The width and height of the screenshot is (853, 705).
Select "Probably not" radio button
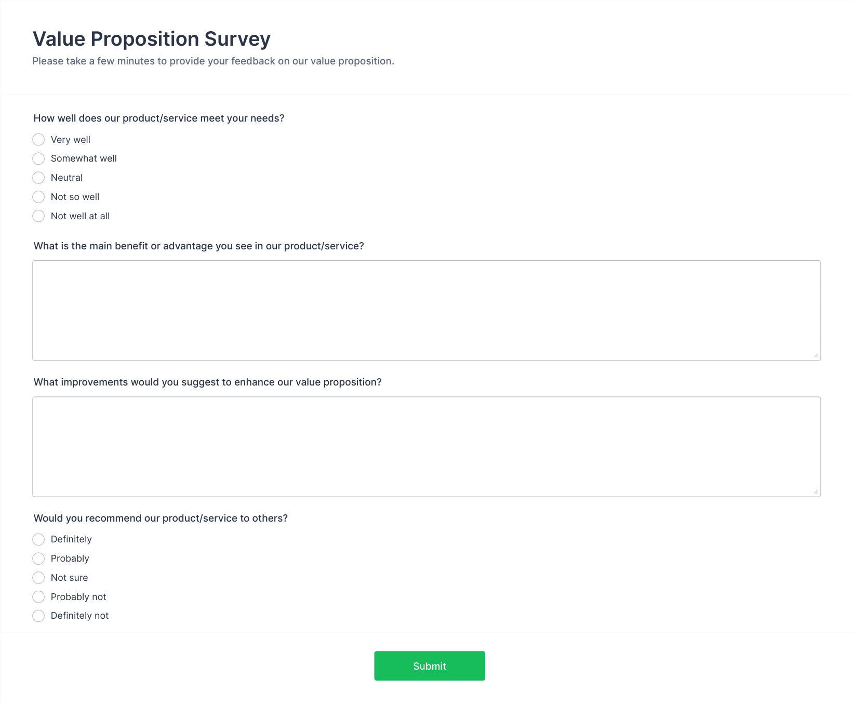click(x=38, y=597)
